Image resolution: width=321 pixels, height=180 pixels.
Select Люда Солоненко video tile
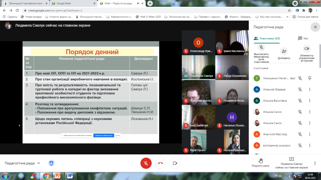(232, 67)
